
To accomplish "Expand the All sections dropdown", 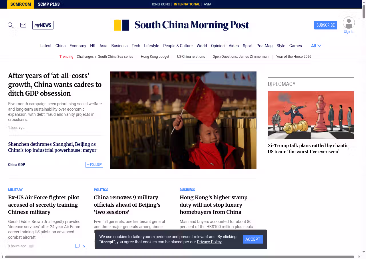I will [x=316, y=46].
